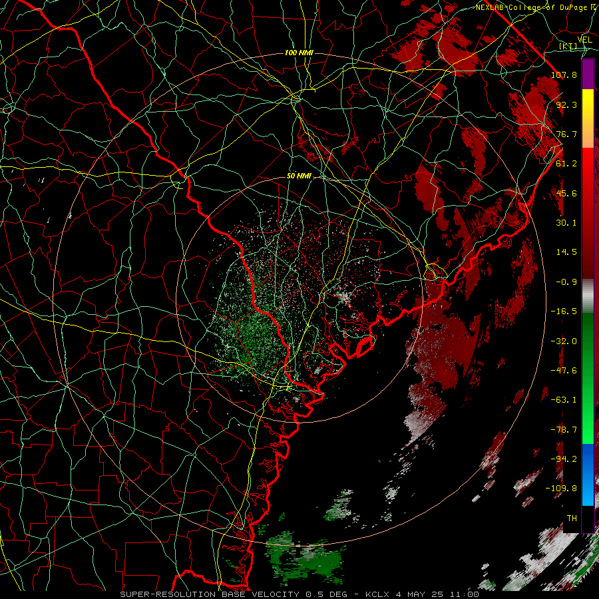Click the blue segment of the color bar
The image size is (599, 599).
click(x=588, y=475)
